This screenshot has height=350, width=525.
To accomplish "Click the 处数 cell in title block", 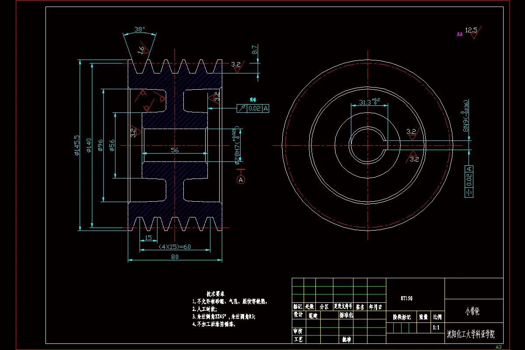I will pos(309,307).
